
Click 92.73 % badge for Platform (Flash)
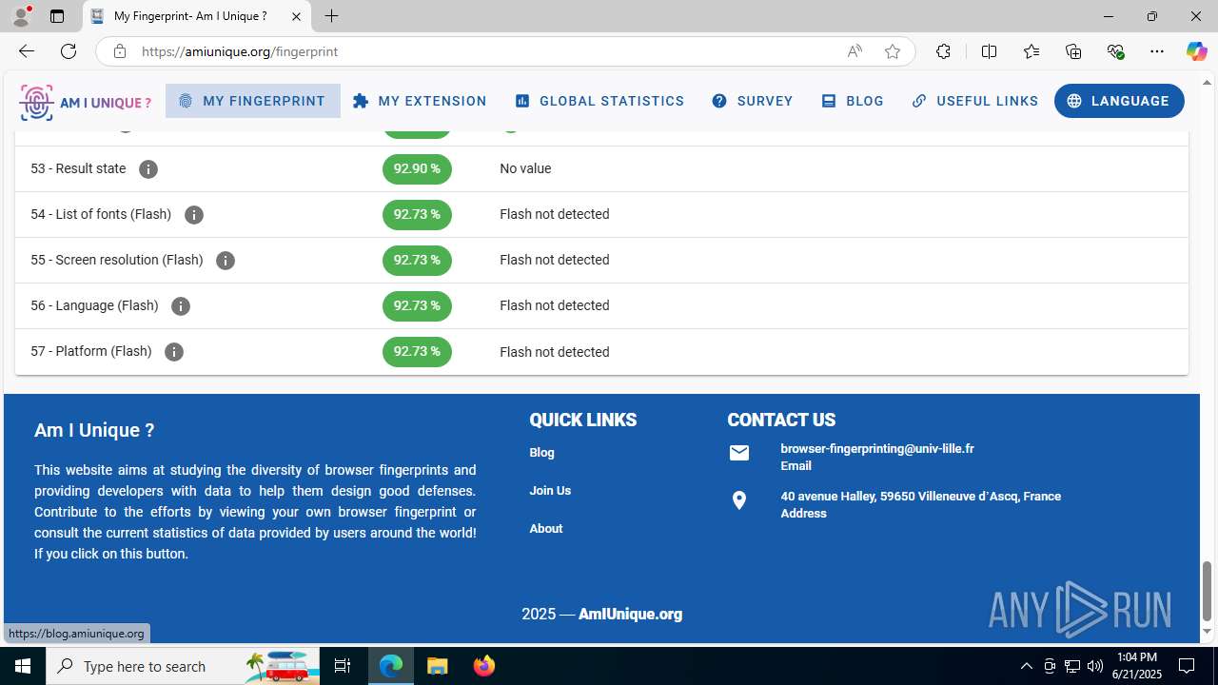point(417,352)
